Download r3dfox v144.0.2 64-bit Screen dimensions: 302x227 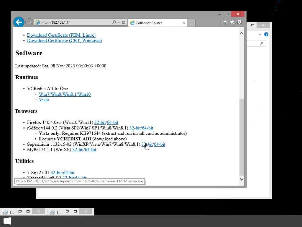pyautogui.click(x=147, y=128)
